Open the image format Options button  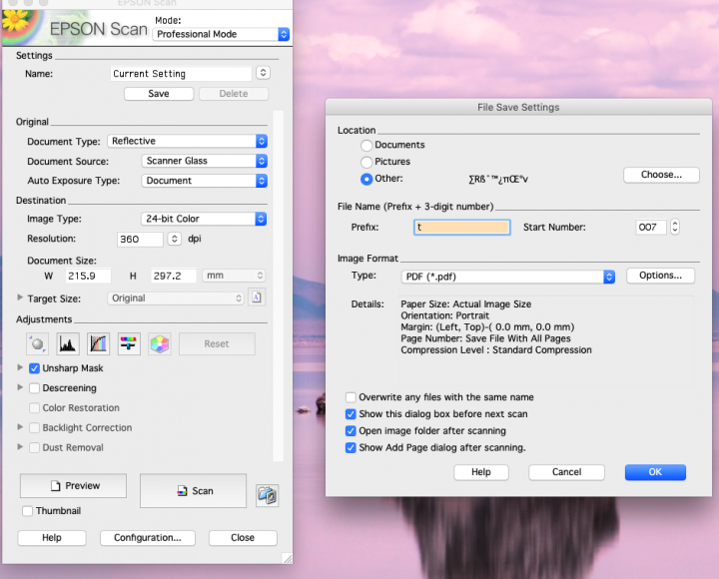pyautogui.click(x=660, y=276)
